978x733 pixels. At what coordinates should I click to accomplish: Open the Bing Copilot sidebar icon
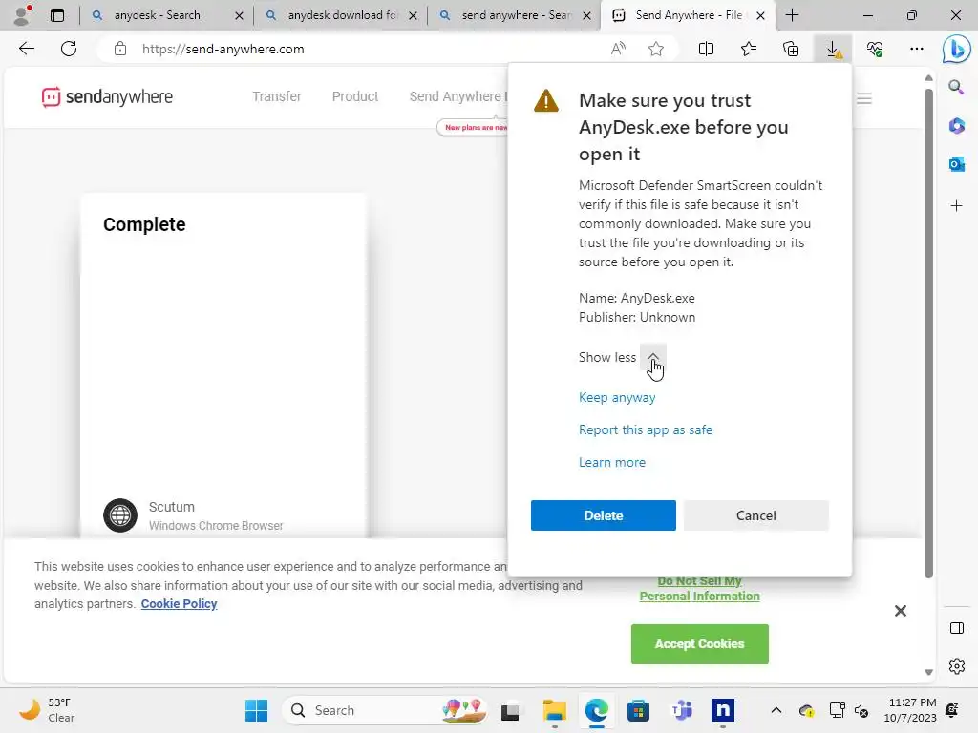coord(956,50)
